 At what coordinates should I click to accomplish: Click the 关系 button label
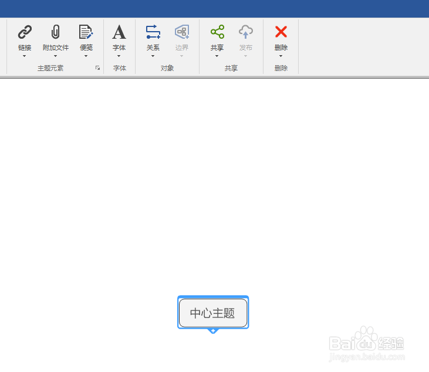click(x=153, y=48)
